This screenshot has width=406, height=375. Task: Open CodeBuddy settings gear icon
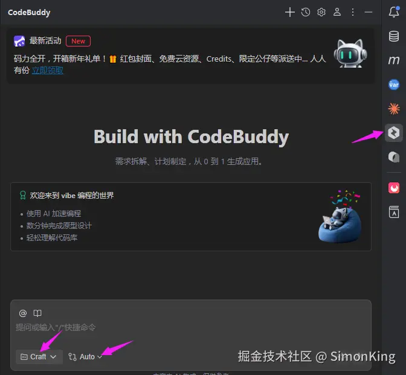point(321,12)
